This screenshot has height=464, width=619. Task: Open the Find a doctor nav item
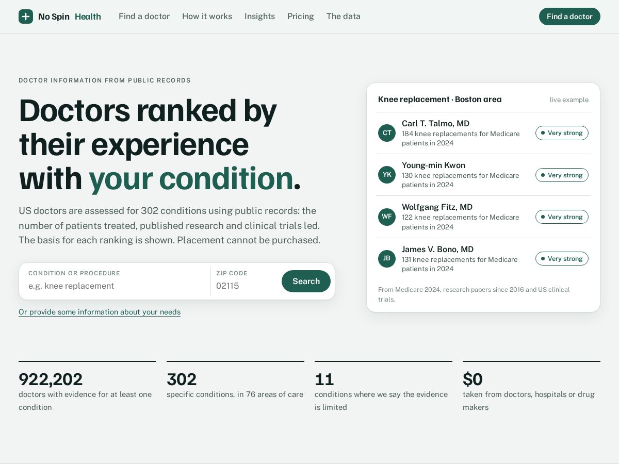click(x=144, y=16)
